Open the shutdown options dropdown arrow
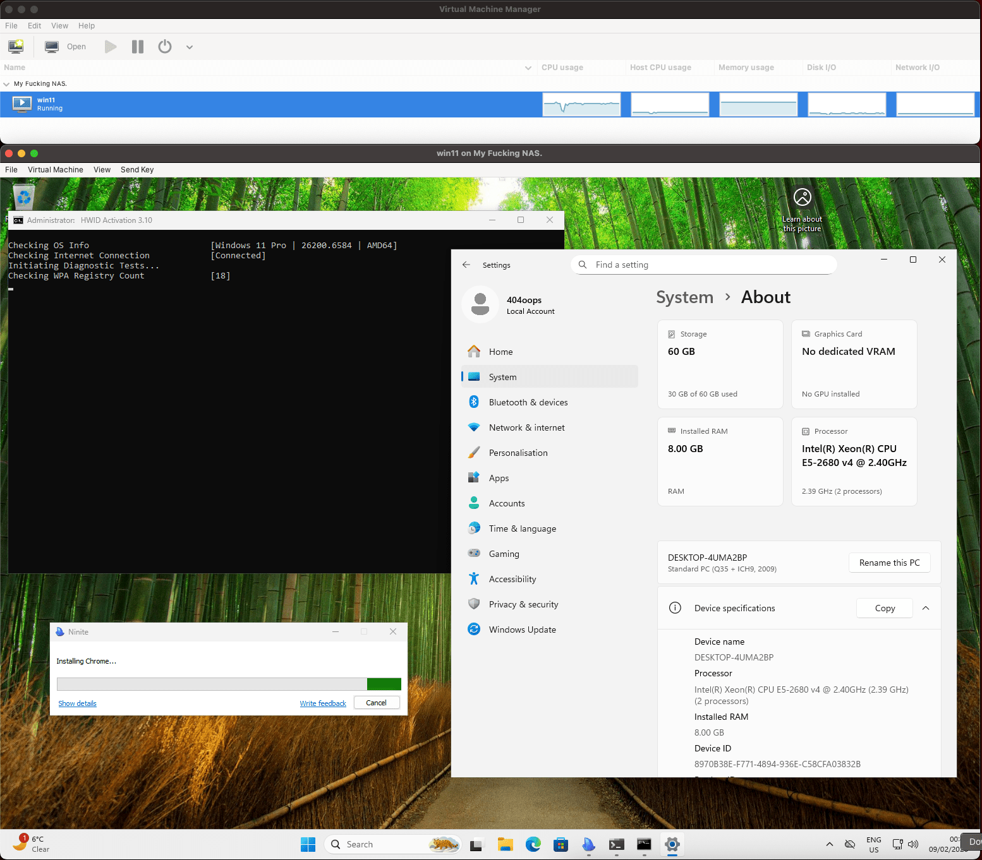This screenshot has width=982, height=860. coord(189,47)
